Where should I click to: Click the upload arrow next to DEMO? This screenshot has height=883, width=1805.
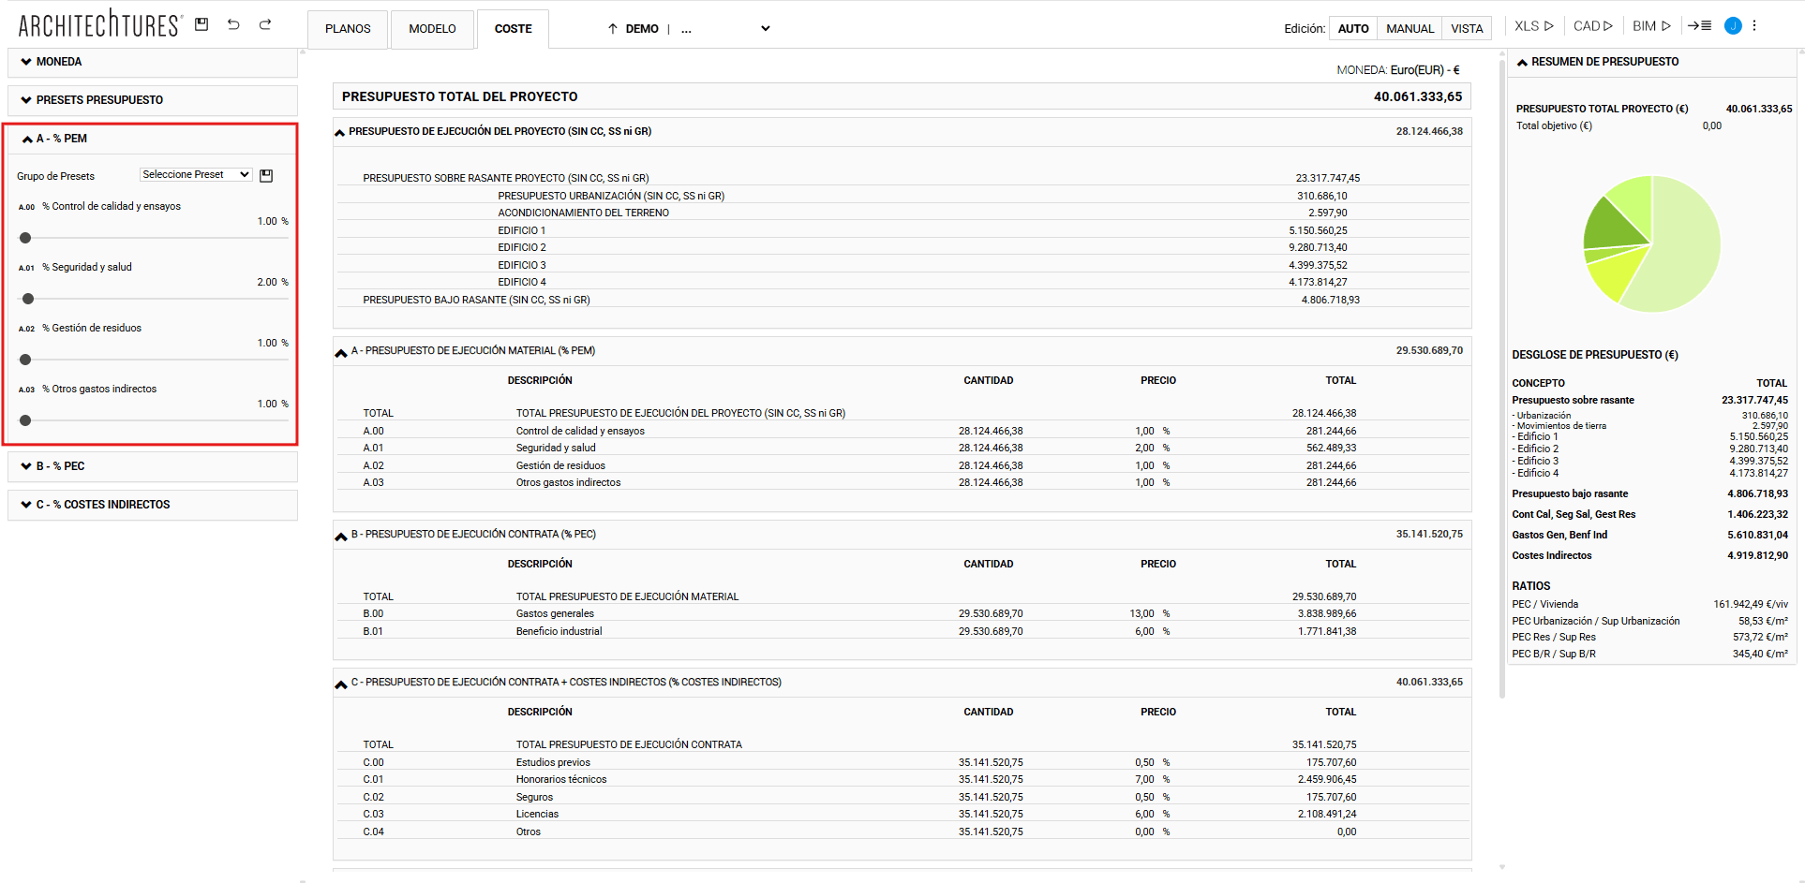point(612,29)
